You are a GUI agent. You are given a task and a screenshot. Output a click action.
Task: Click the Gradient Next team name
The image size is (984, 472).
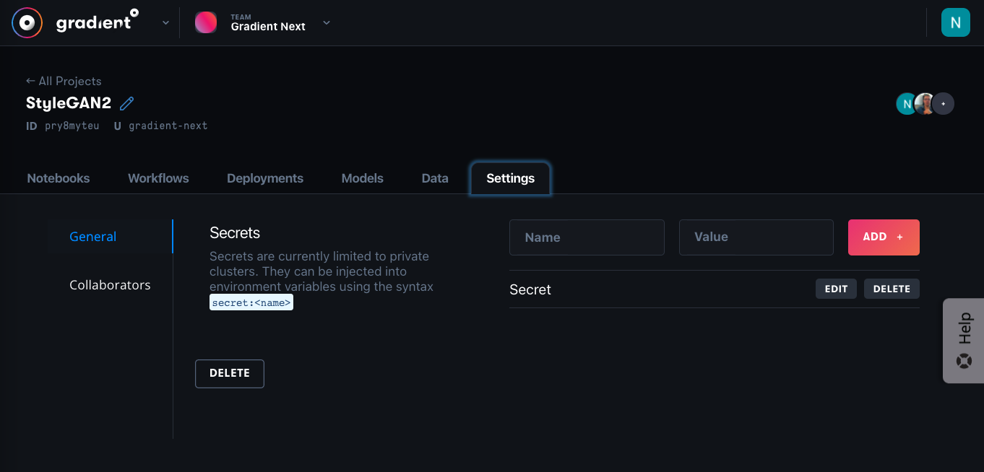click(x=268, y=27)
